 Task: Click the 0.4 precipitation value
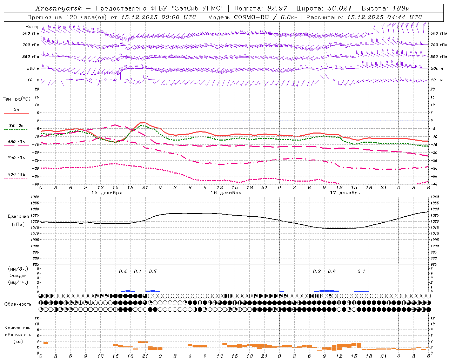(123, 271)
